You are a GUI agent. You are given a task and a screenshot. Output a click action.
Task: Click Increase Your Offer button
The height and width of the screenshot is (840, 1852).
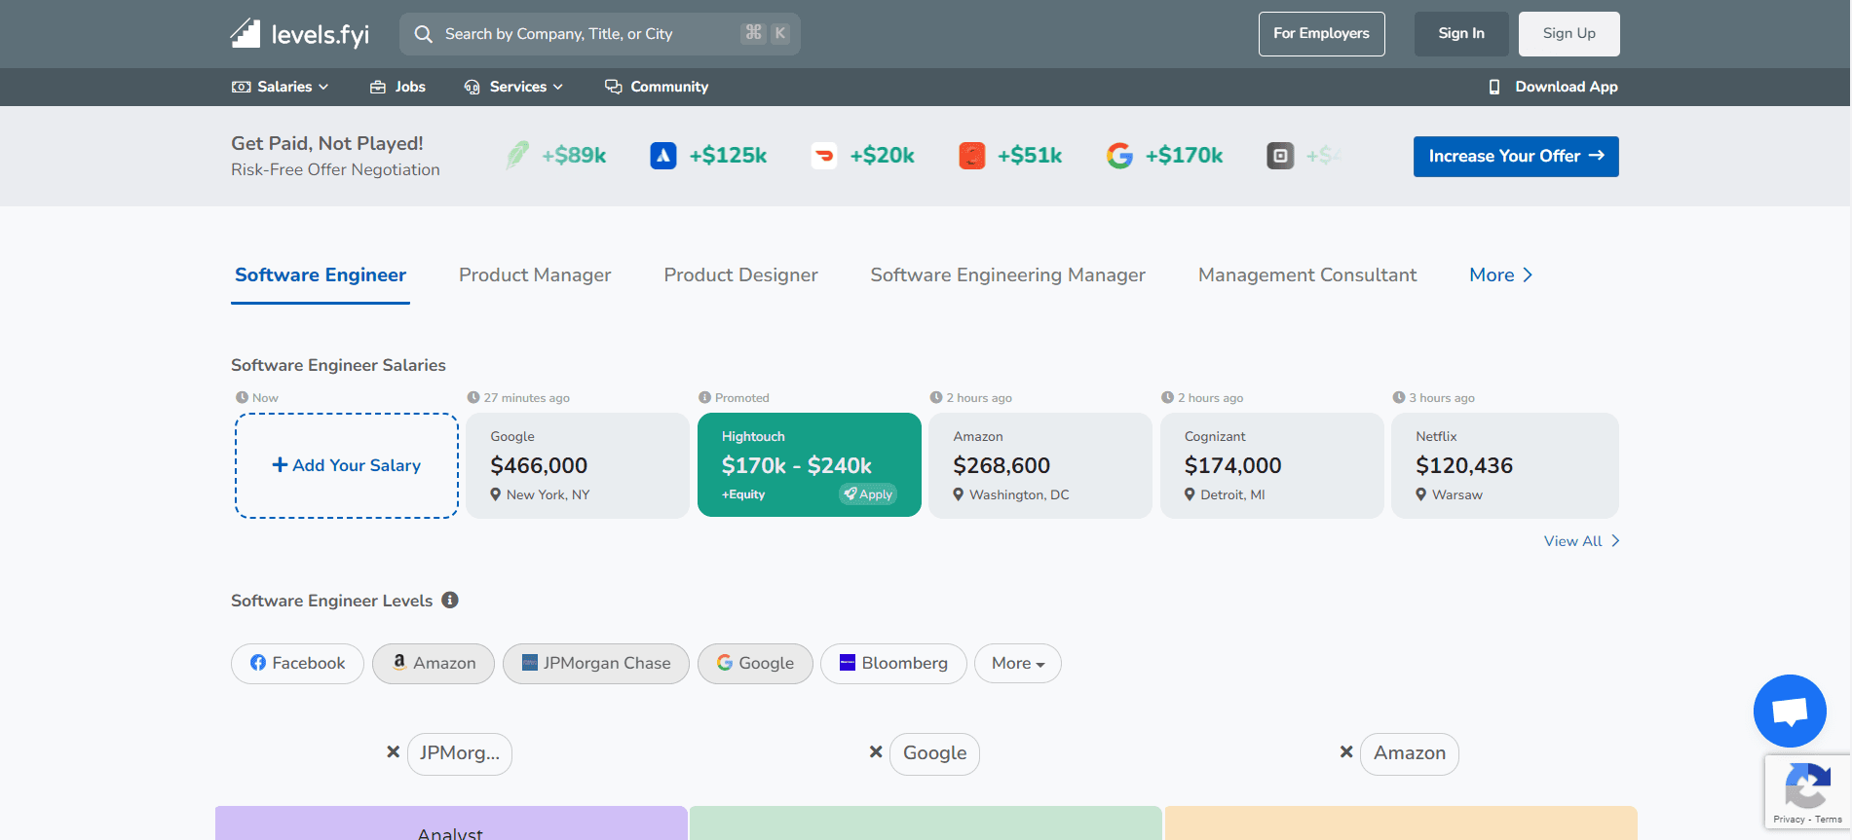[x=1516, y=157]
